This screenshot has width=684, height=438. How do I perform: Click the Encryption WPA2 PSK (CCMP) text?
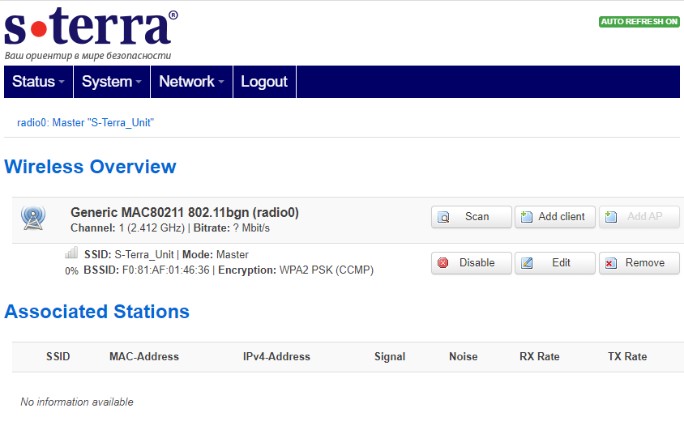coord(296,270)
